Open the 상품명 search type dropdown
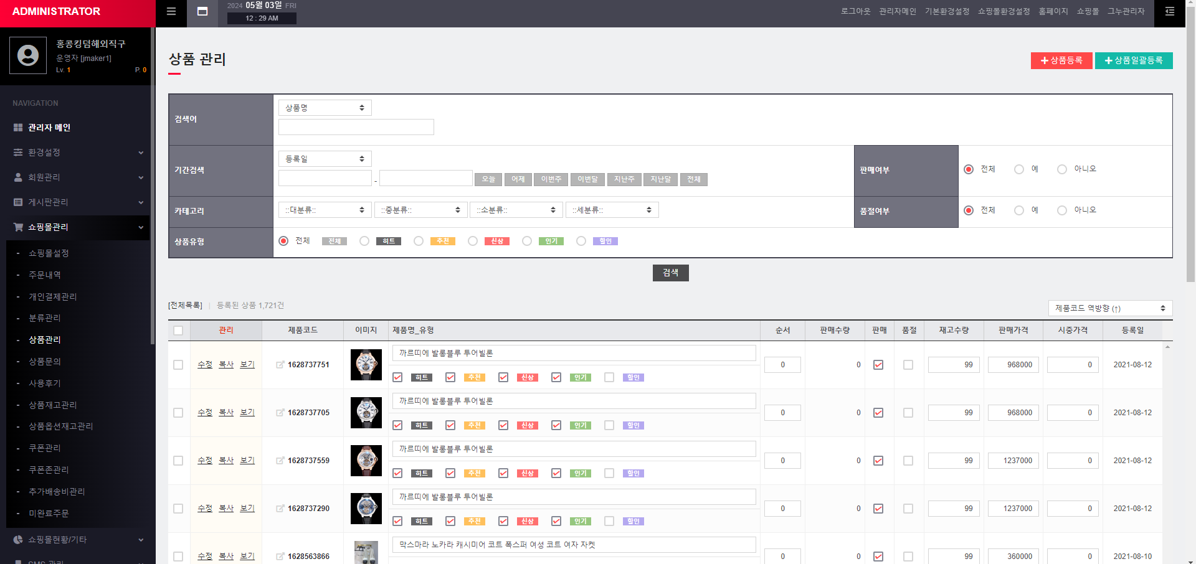The image size is (1196, 564). (x=325, y=108)
